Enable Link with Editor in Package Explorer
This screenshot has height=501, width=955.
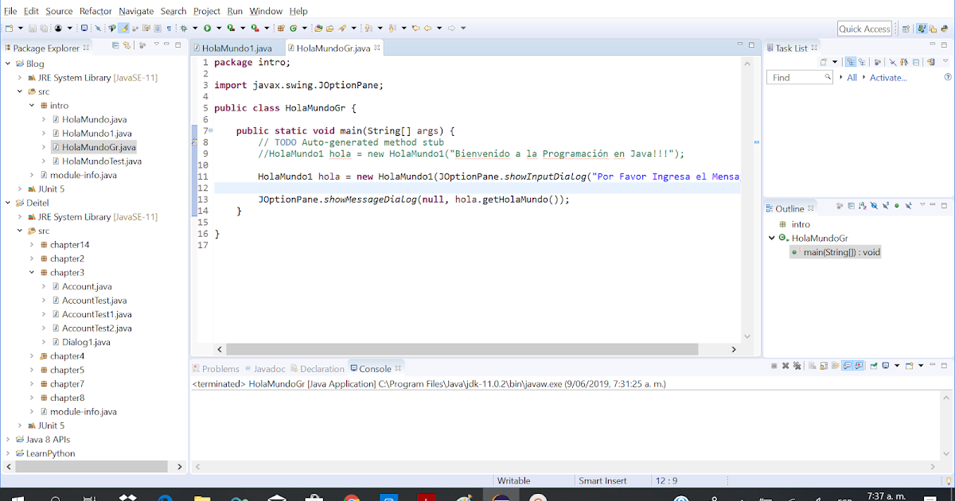pos(127,45)
